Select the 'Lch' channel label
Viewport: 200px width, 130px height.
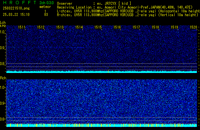(3, 23)
